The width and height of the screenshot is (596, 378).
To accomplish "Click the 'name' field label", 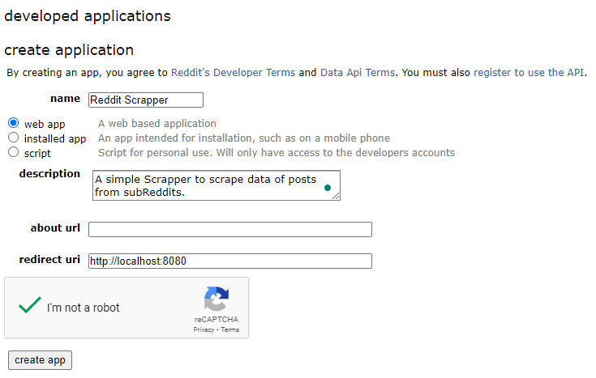I will click(66, 99).
